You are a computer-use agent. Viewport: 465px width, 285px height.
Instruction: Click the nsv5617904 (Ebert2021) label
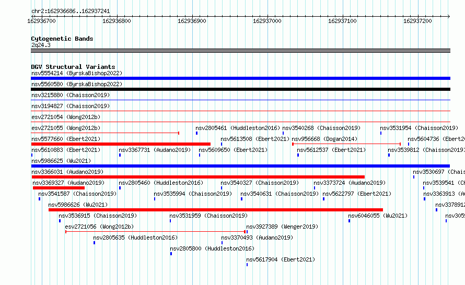pyautogui.click(x=281, y=259)
